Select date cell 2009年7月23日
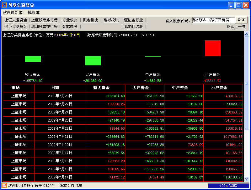The image size is (251, 190). click(60, 120)
